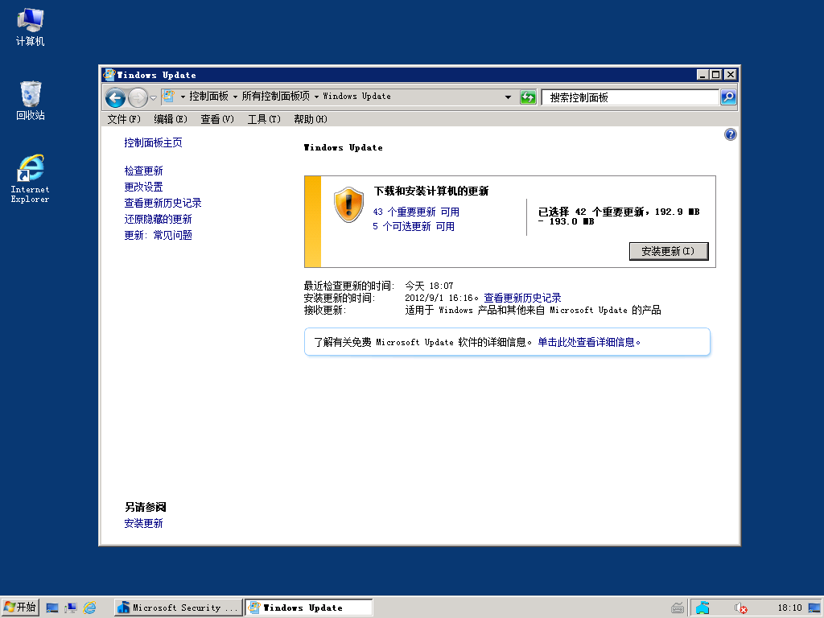Open 更改设置 link
The width and height of the screenshot is (824, 618).
[143, 187]
